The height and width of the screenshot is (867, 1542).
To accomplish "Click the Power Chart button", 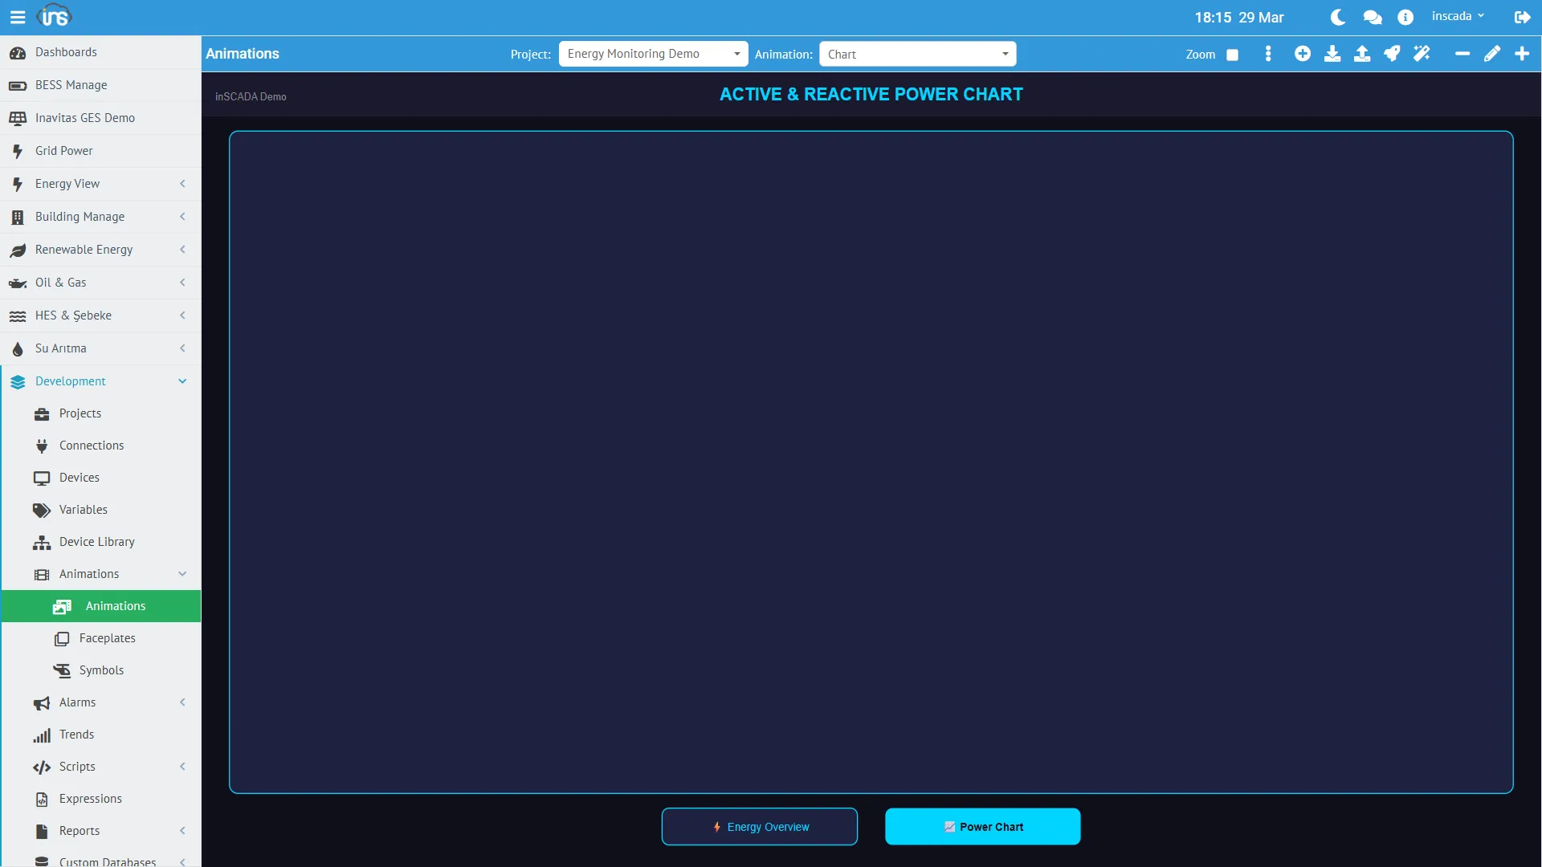I will point(983,827).
